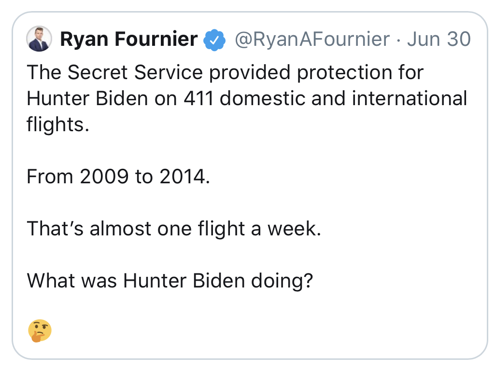Click the words 'Hunter Biden on 411'
The image size is (496, 369).
coord(120,98)
